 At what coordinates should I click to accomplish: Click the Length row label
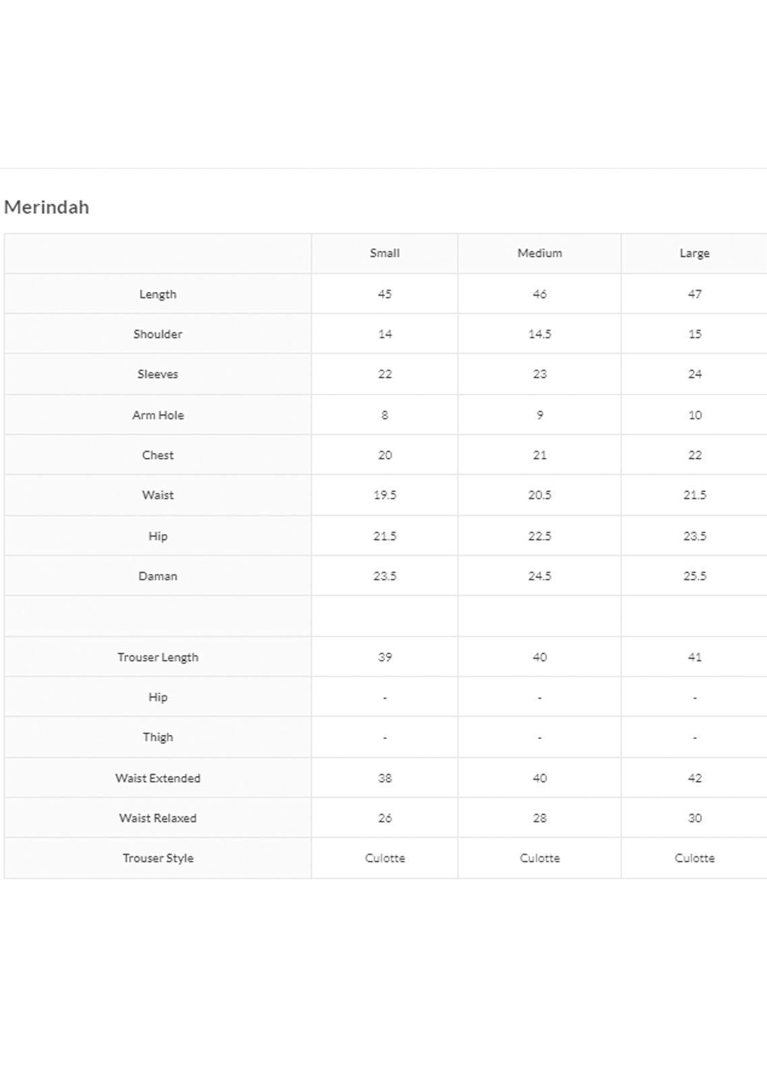(158, 294)
